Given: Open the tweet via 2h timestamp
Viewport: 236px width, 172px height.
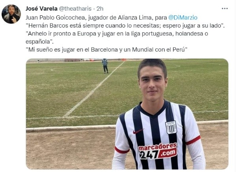Looking at the screenshot, I should pos(100,9).
